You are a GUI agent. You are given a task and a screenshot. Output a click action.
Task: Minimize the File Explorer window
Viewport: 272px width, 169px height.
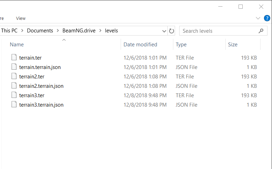click(x=220, y=7)
